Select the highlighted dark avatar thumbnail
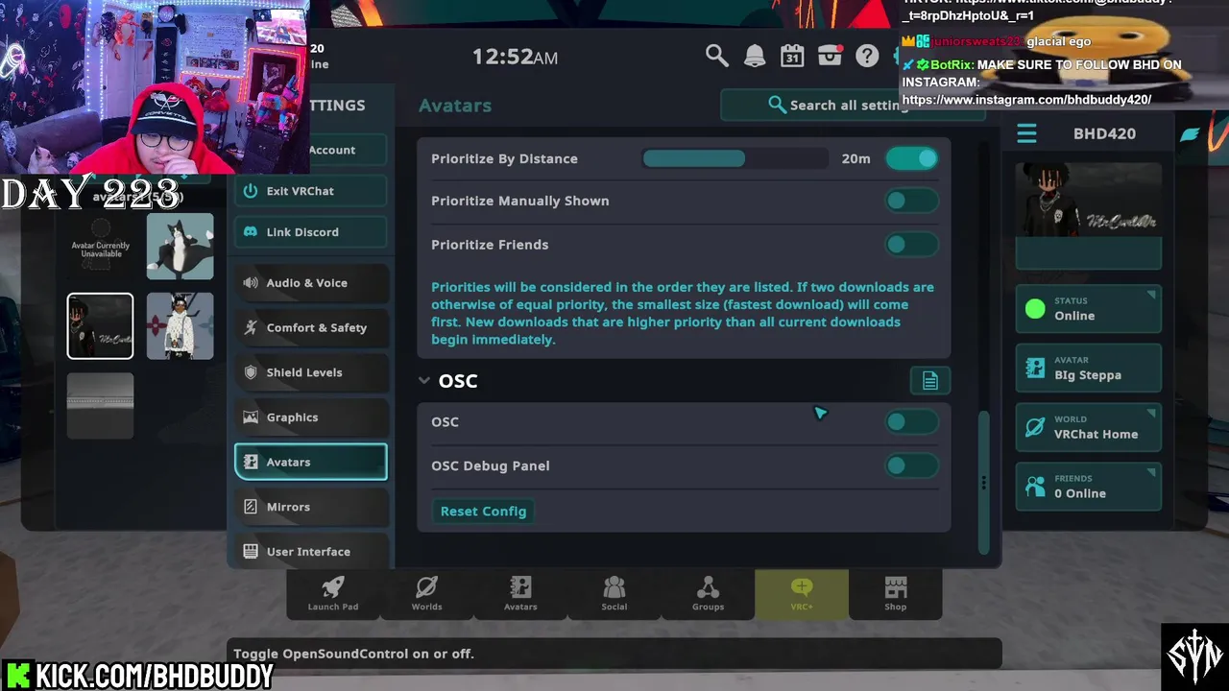The width and height of the screenshot is (1229, 691). [100, 326]
